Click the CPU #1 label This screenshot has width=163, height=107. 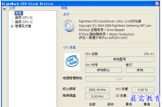pos(149,54)
